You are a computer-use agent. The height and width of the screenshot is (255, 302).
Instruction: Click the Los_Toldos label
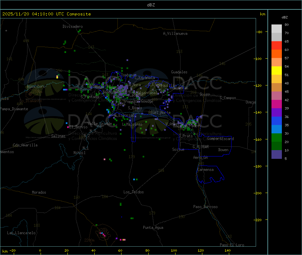[x=134, y=192]
